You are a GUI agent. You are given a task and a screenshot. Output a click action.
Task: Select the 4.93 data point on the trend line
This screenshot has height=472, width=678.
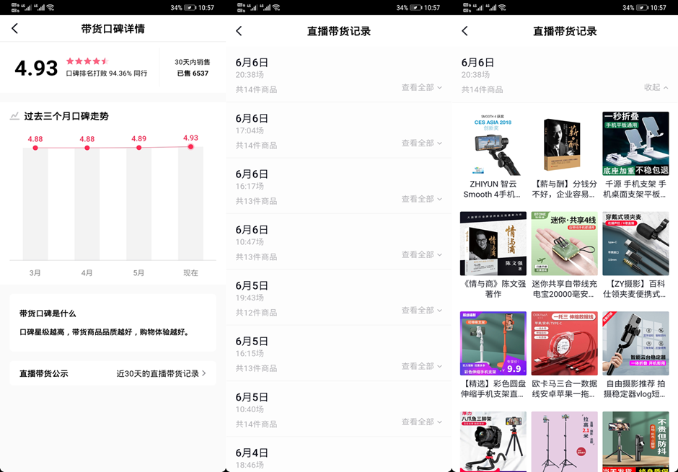pos(189,146)
